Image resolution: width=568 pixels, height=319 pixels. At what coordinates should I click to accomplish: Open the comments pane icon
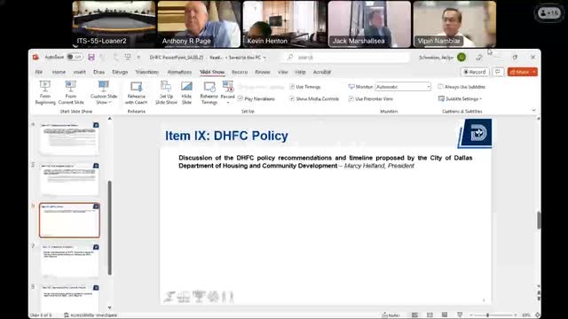(x=498, y=72)
